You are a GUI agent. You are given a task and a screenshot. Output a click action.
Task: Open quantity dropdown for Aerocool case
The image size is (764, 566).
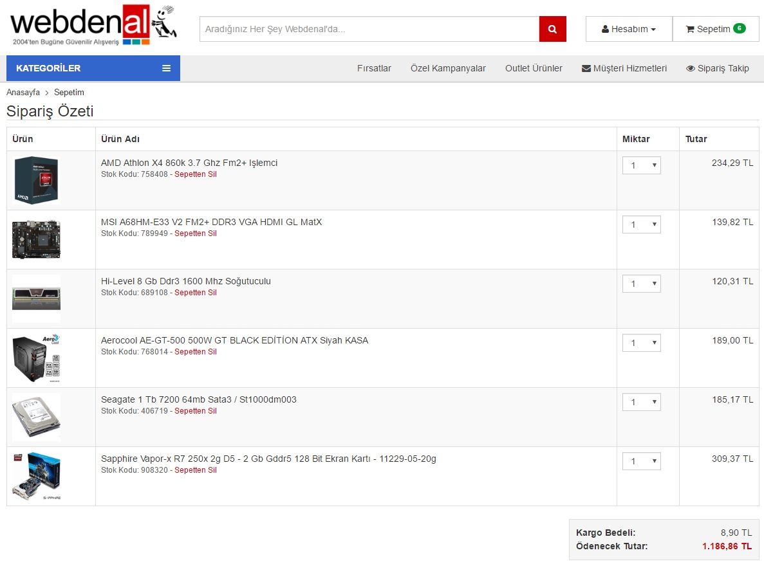click(642, 343)
